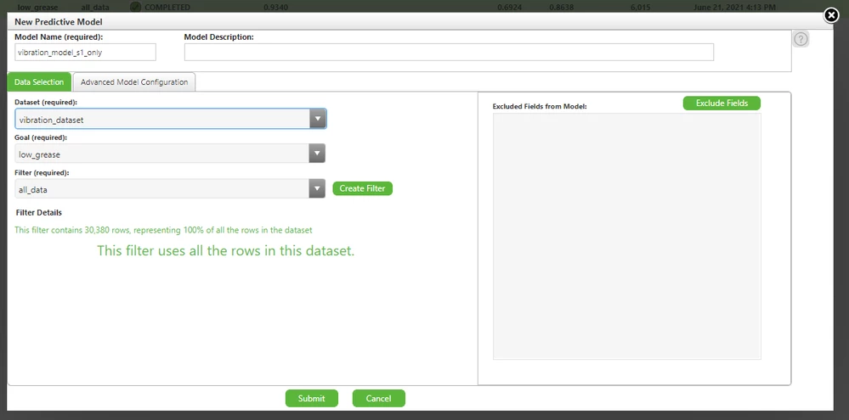Open the Goal dropdown showing low_grease

[x=170, y=154]
